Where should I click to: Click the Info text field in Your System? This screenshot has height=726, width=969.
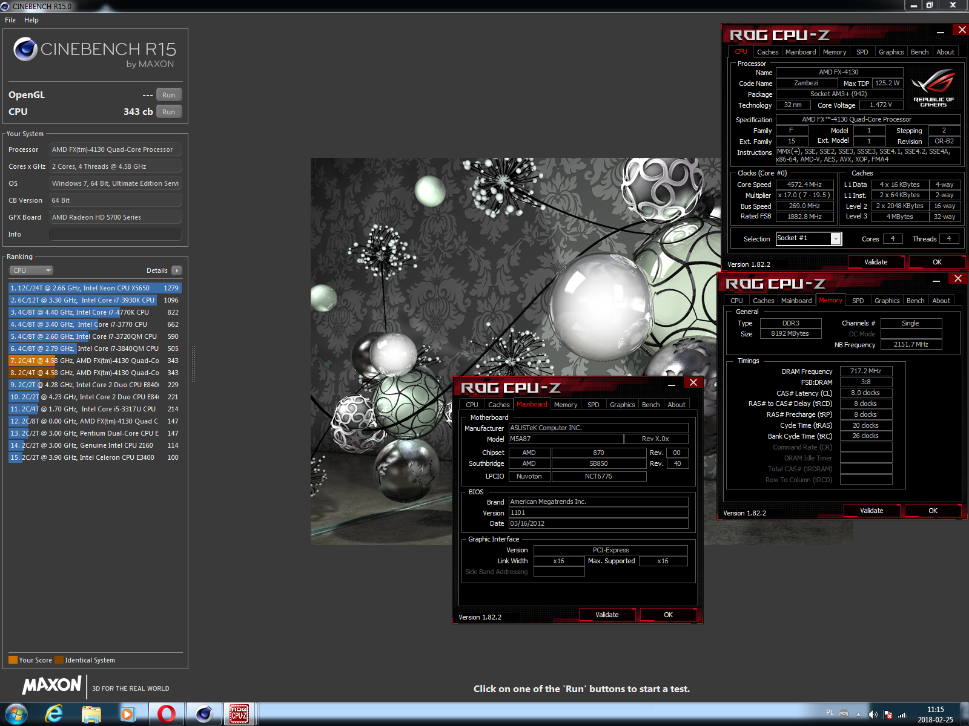115,234
